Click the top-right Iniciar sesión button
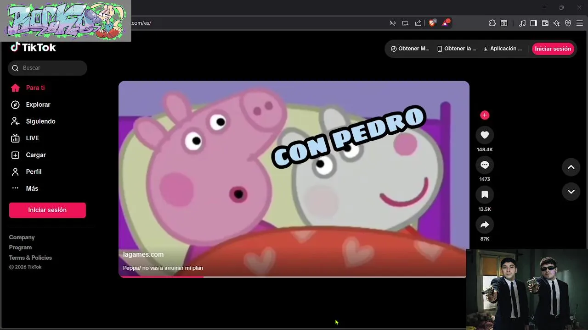Viewport: 588px width, 330px height. (x=553, y=49)
